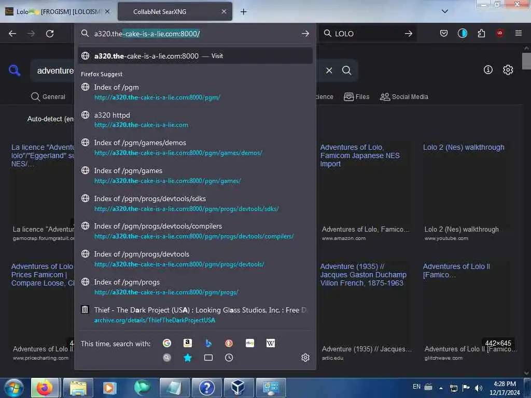This screenshot has width=531, height=398.
Task: Open the a320 httpd suggestion
Action: [x=195, y=120]
